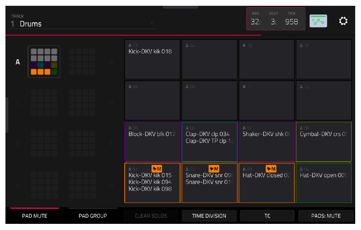Switch to pad bank G grid

(x=44, y=184)
